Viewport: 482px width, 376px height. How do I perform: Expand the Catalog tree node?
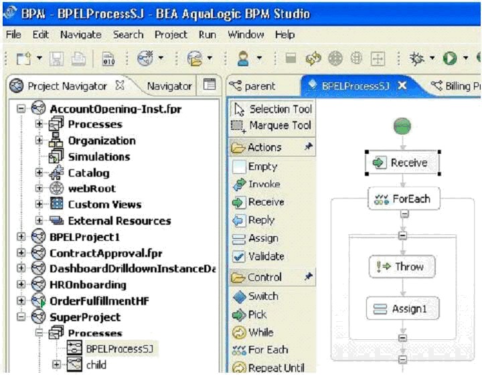(39, 173)
